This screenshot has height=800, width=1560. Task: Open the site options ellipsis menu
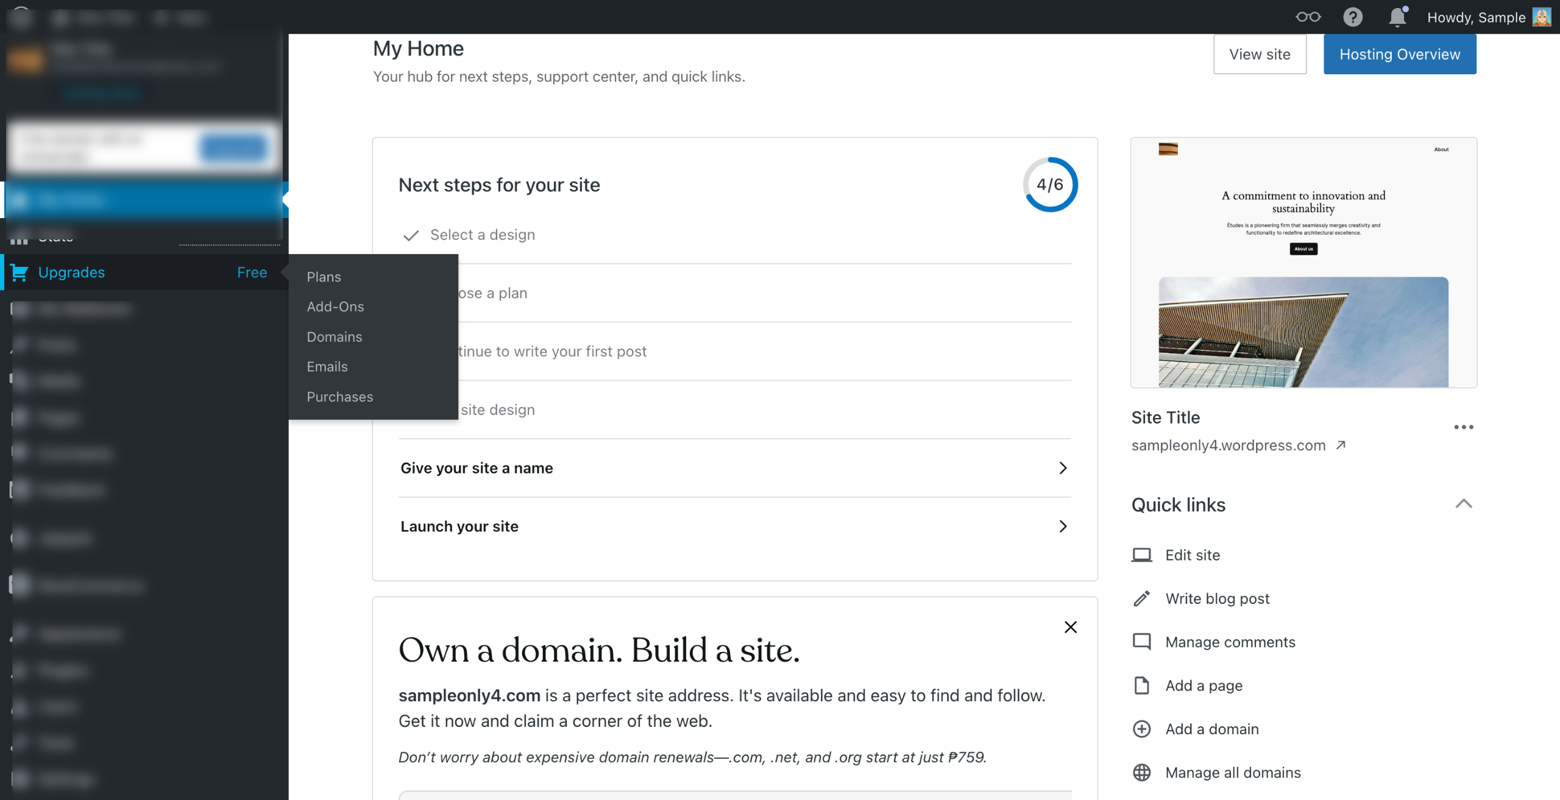[x=1463, y=427]
